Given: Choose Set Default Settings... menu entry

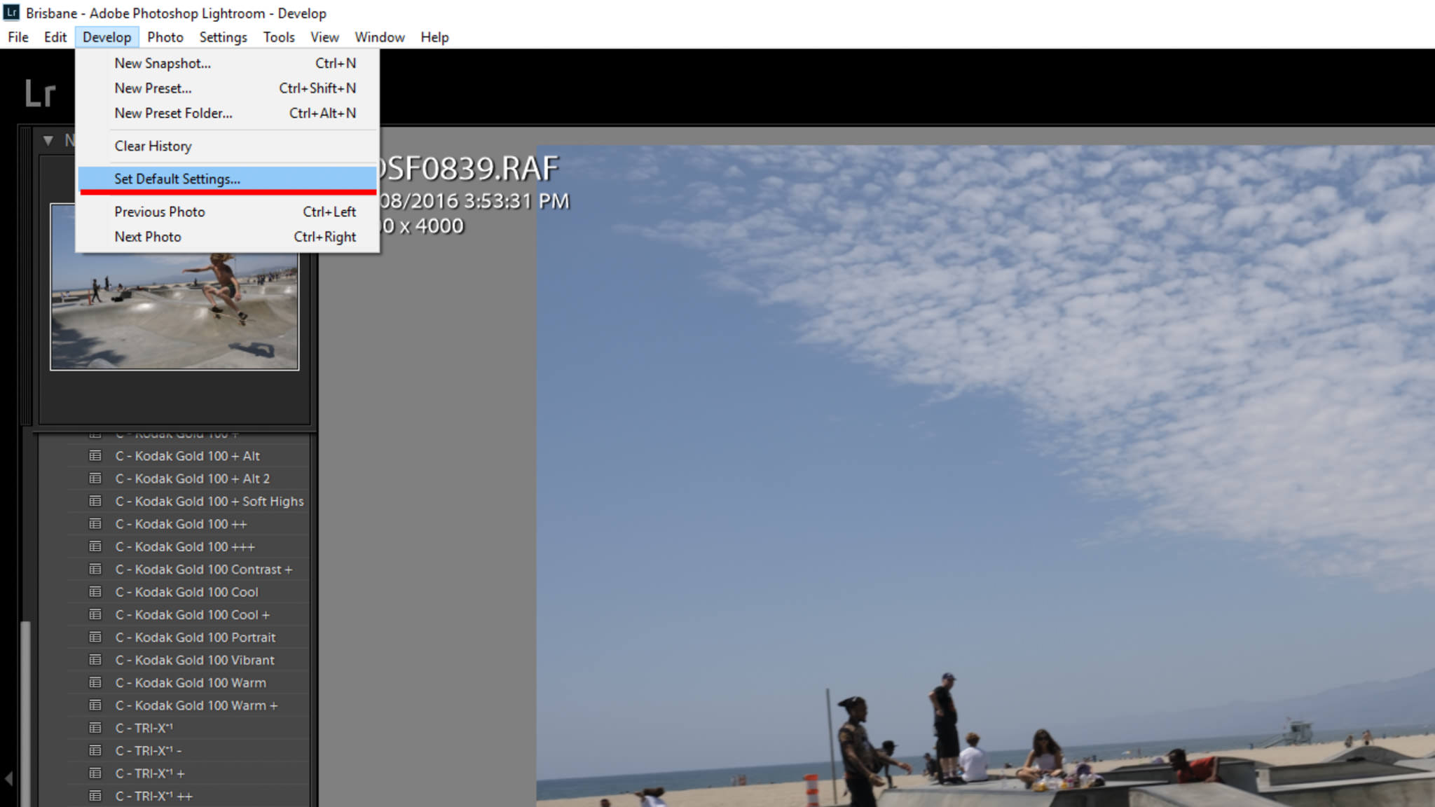Looking at the screenshot, I should point(177,179).
